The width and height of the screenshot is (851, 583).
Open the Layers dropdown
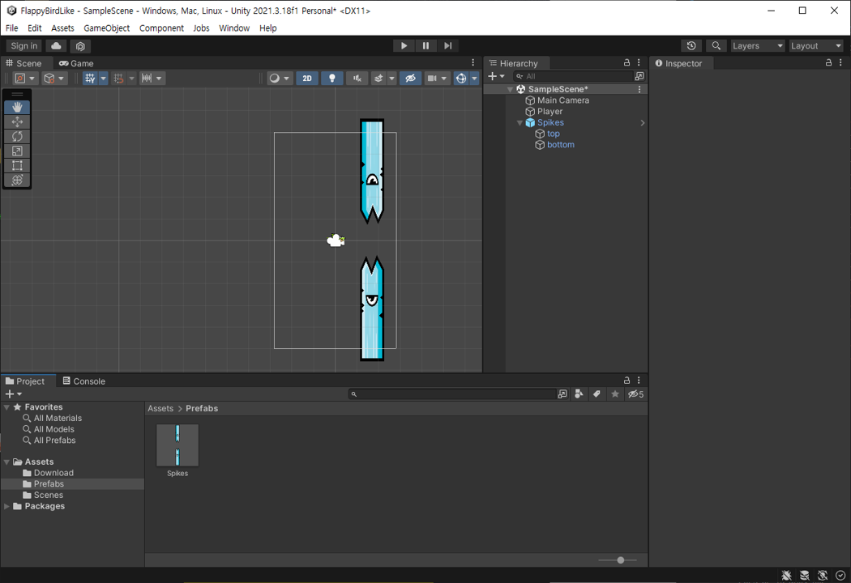point(758,46)
